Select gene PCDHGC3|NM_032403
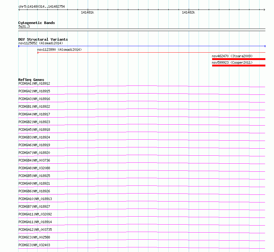274x252 pixels. (x=34, y=245)
